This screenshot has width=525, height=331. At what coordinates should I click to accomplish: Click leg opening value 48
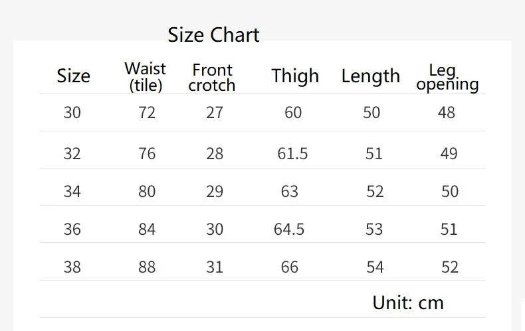point(447,113)
